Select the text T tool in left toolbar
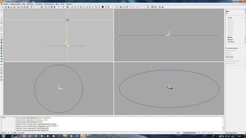Viewport: 246px width, 138px height. pos(2,77)
